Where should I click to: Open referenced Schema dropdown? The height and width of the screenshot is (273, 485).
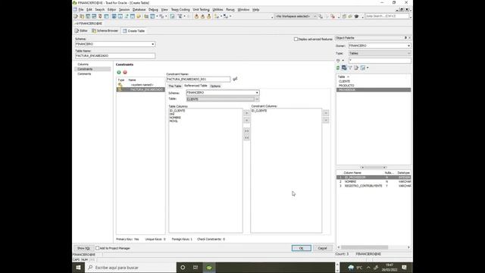pyautogui.click(x=257, y=93)
